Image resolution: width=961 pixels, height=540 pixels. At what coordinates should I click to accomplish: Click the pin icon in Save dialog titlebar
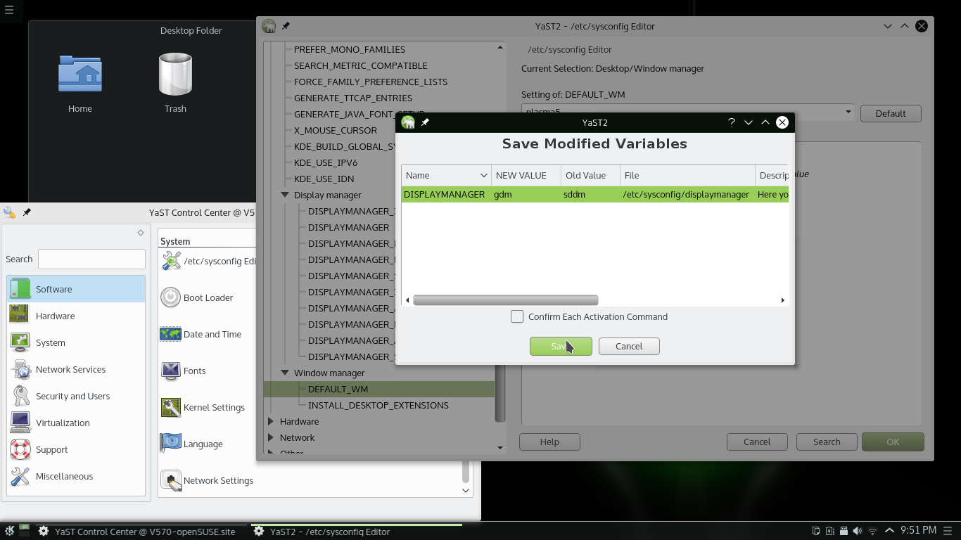425,122
